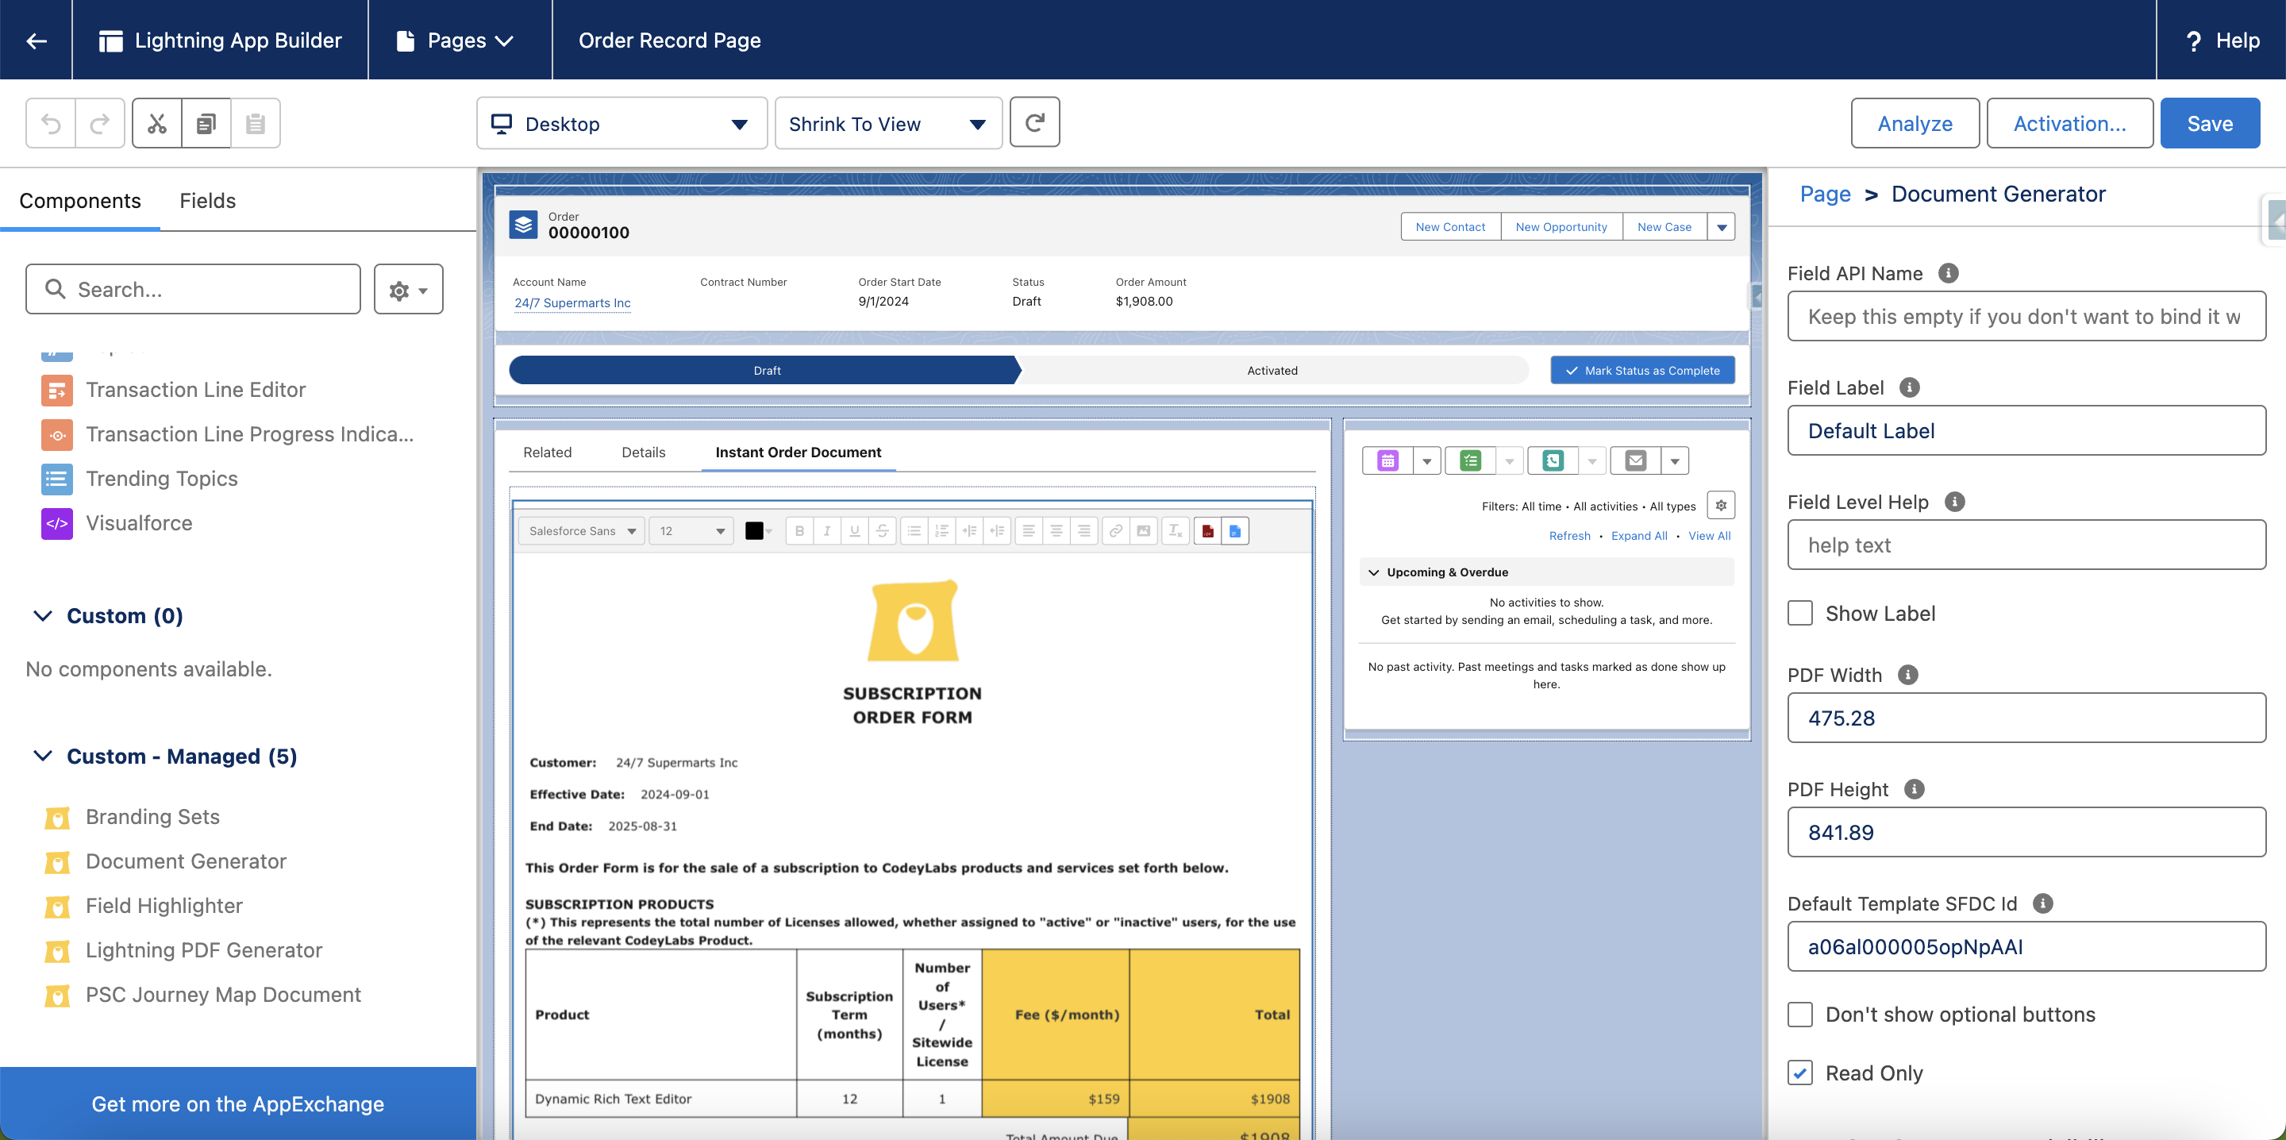Viewport: 2286px width, 1140px height.
Task: Paste the component from the clipboard
Action: (256, 123)
